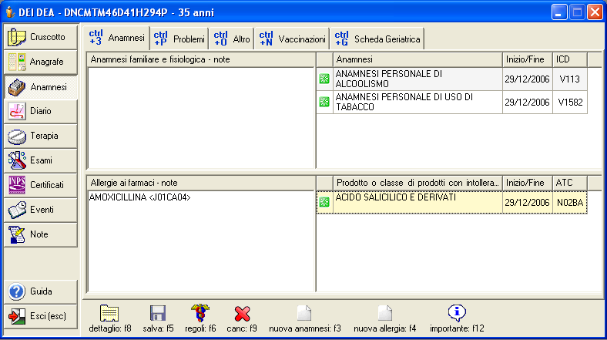Delete using the red X canc icon

pyautogui.click(x=243, y=312)
